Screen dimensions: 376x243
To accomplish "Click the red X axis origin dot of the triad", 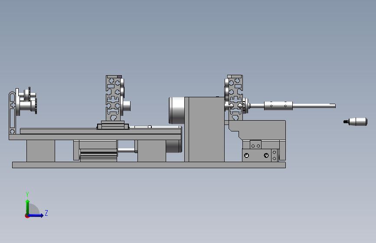I will coord(27,216).
